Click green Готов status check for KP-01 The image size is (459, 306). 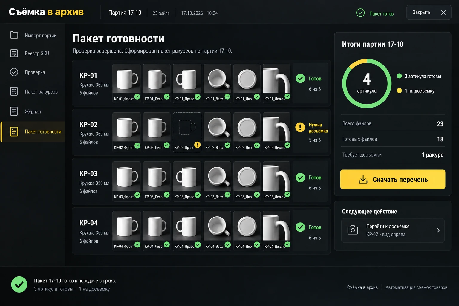300,78
